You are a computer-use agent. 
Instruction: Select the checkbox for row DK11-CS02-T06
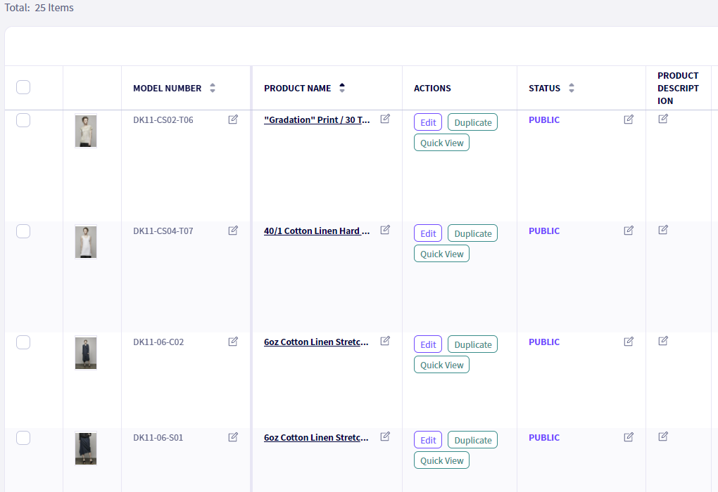23,120
